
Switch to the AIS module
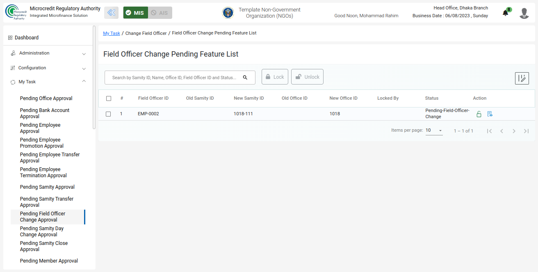point(160,13)
